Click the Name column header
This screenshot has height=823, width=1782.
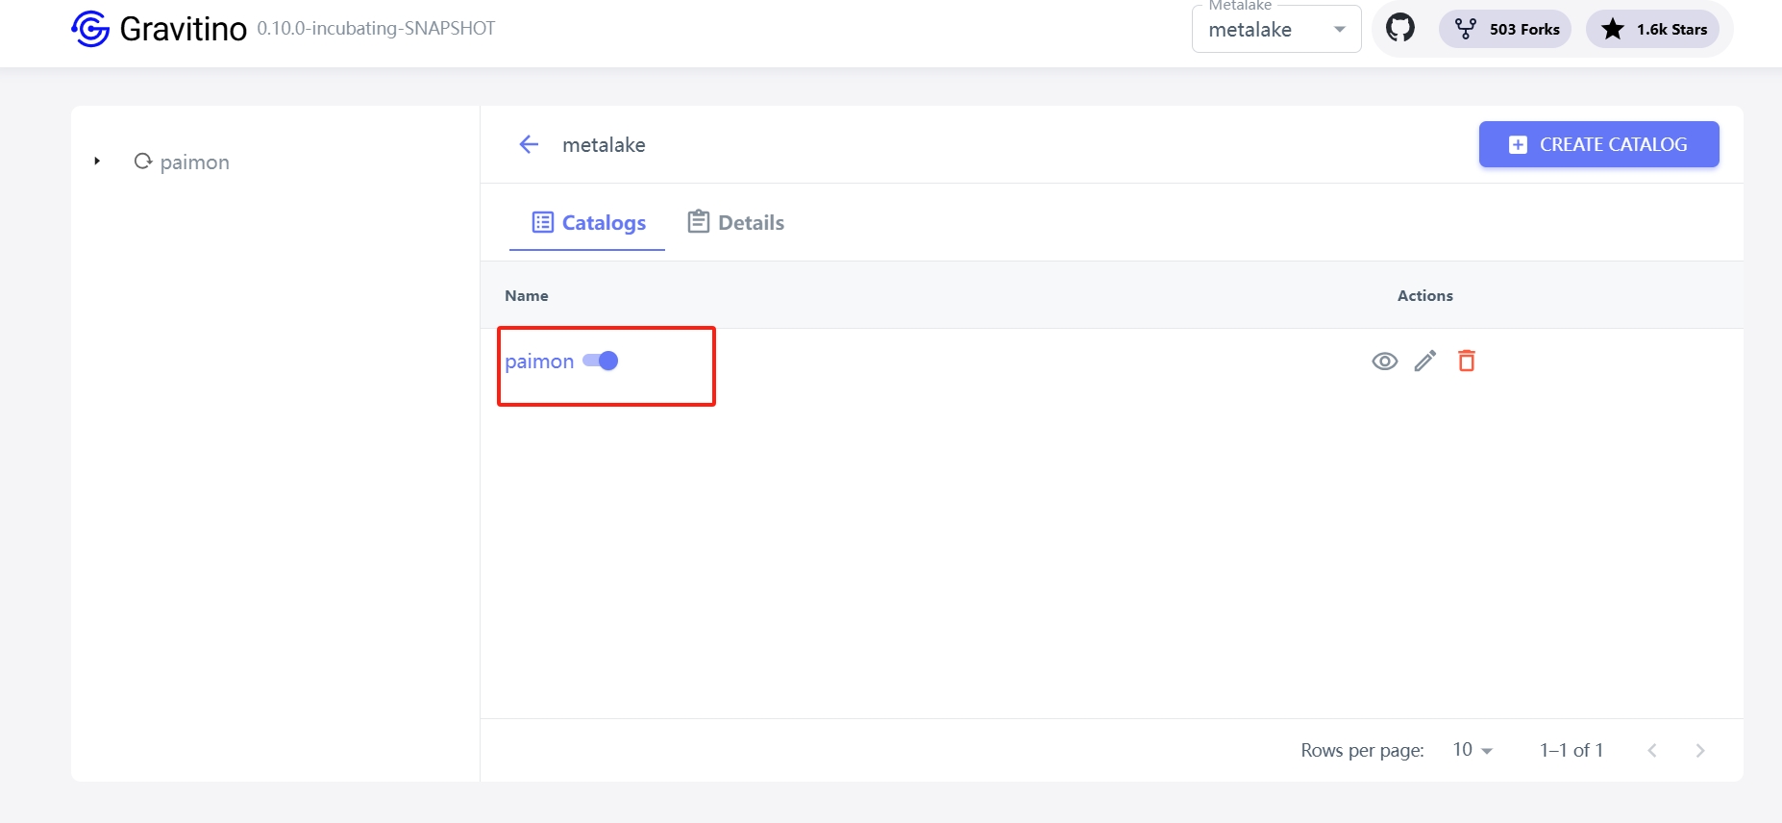click(x=527, y=295)
